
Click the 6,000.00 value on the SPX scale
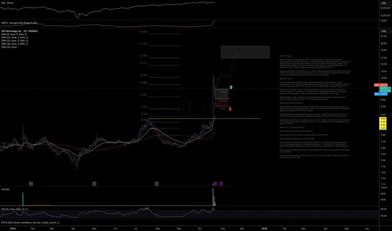(385, 8)
